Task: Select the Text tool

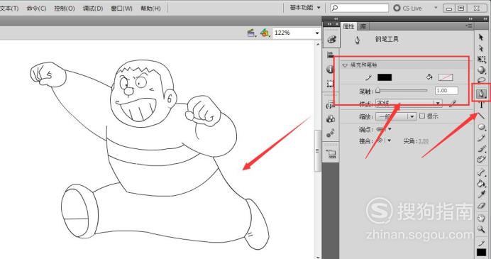Action: [x=481, y=105]
